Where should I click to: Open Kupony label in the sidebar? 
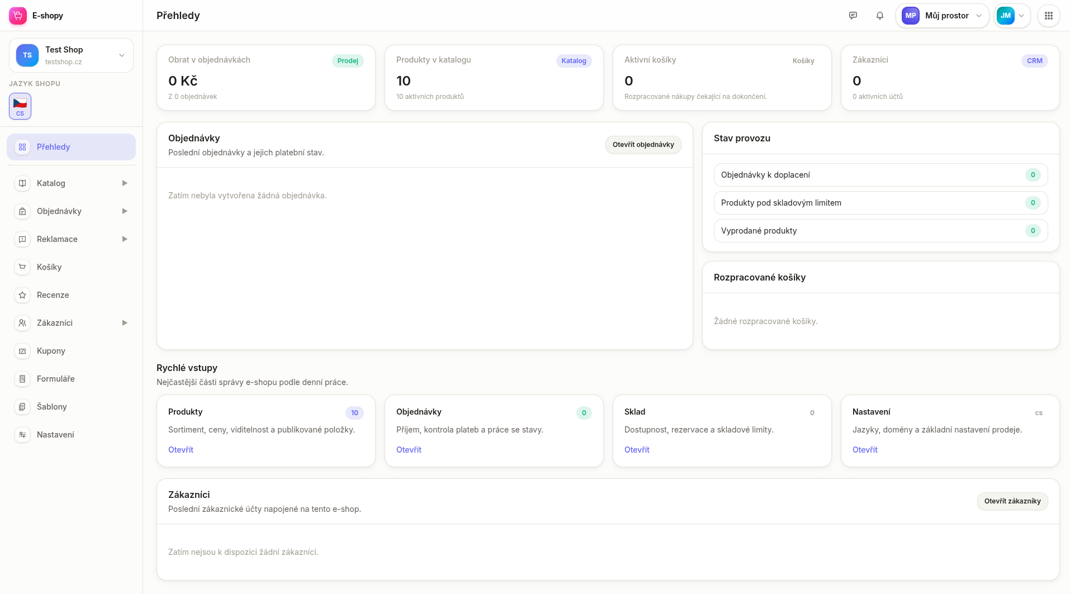click(x=51, y=351)
